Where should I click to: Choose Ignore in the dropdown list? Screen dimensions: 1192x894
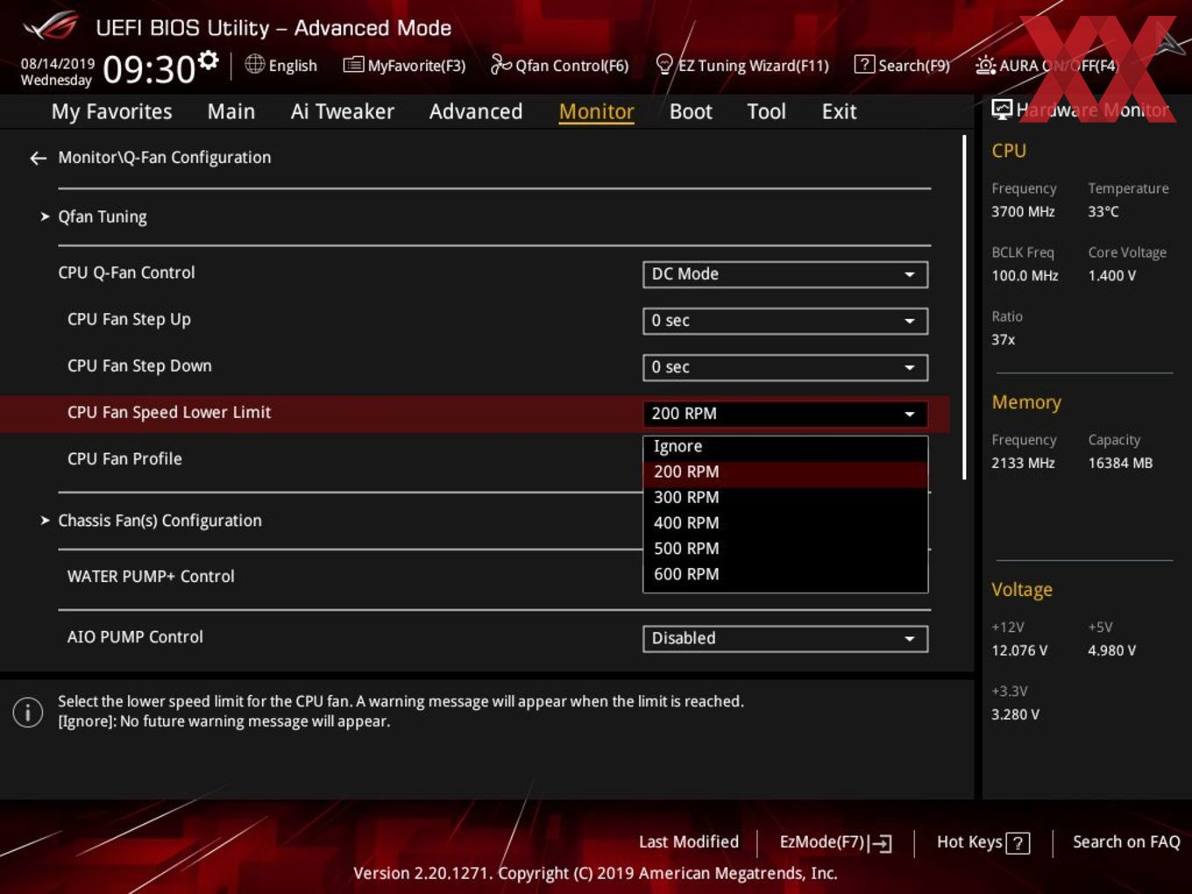[x=785, y=447]
